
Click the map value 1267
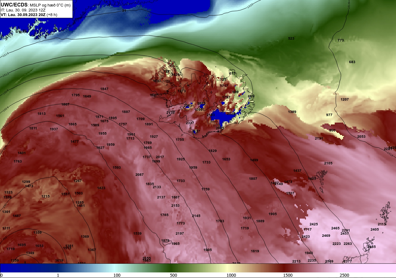(78, 181)
